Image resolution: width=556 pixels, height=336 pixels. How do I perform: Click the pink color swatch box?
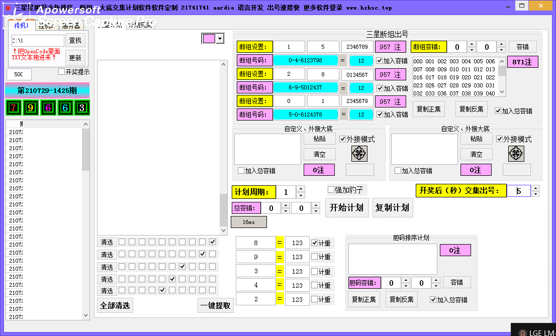(209, 39)
